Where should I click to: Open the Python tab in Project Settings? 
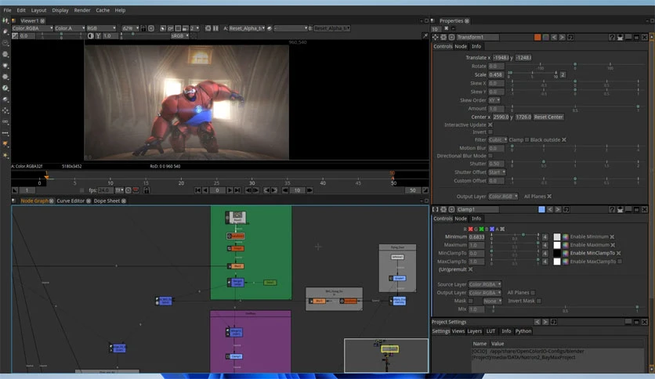523,331
